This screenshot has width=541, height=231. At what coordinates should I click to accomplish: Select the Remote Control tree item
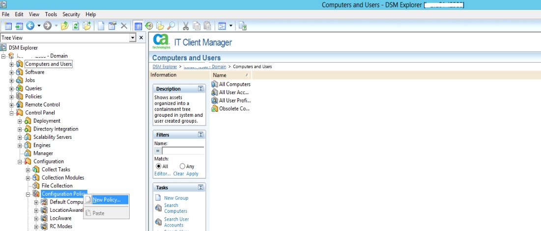point(42,104)
